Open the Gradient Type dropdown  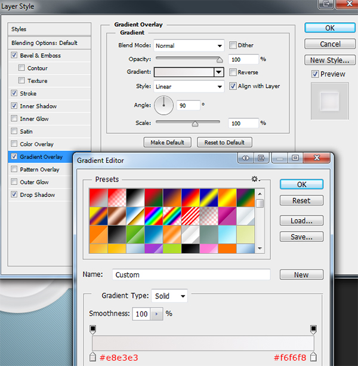coord(169,296)
